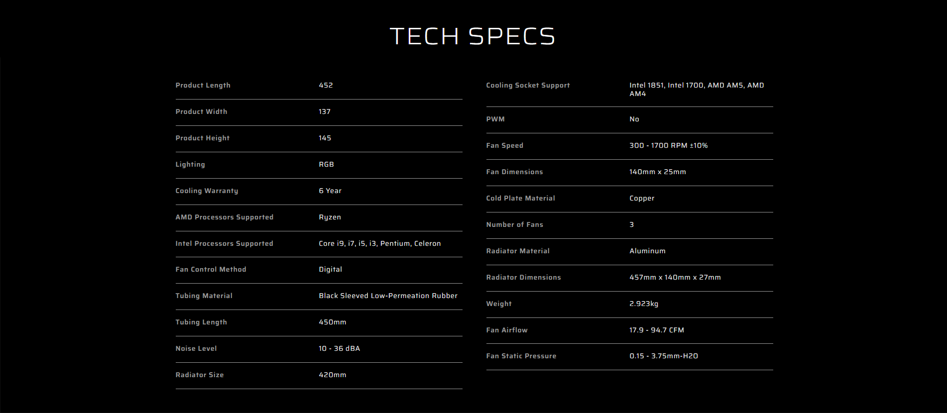The height and width of the screenshot is (413, 947).
Task: Select the Fan Control Method Digital value
Action: [x=330, y=270]
